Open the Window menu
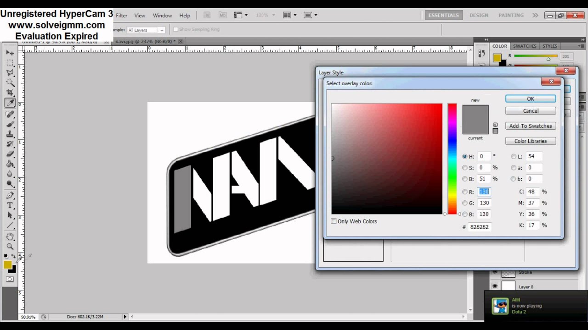Viewport: 588px width, 330px height. click(x=162, y=16)
